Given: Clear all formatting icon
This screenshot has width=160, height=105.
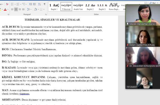Looking at the screenshot, I should 7,4.
